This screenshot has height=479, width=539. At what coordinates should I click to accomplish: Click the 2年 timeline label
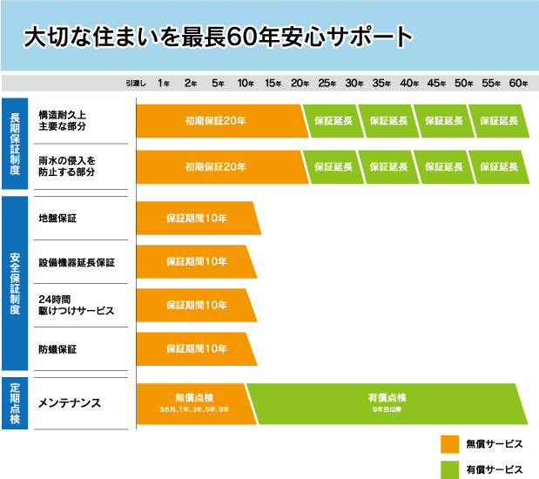pos(191,84)
